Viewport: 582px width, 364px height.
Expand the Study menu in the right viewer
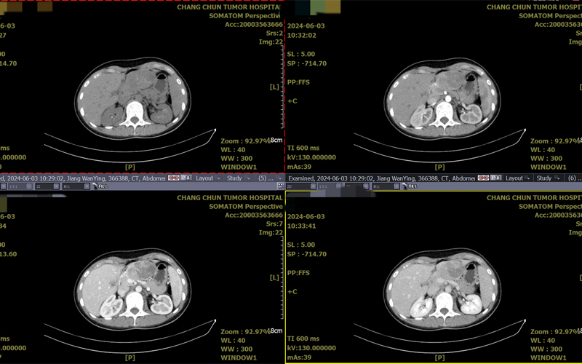tap(546, 178)
